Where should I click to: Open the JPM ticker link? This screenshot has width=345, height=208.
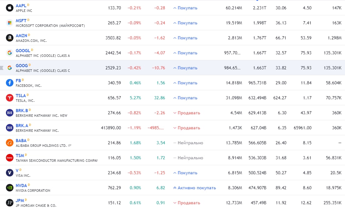[20, 201]
